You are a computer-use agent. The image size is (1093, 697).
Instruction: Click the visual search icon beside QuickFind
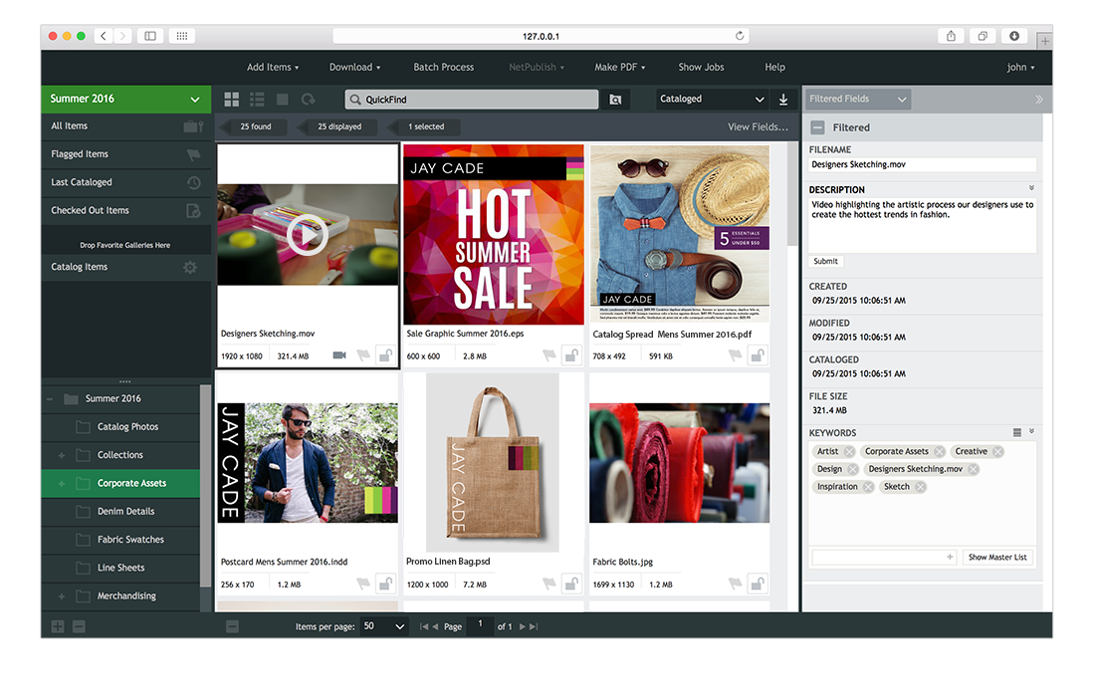point(615,100)
